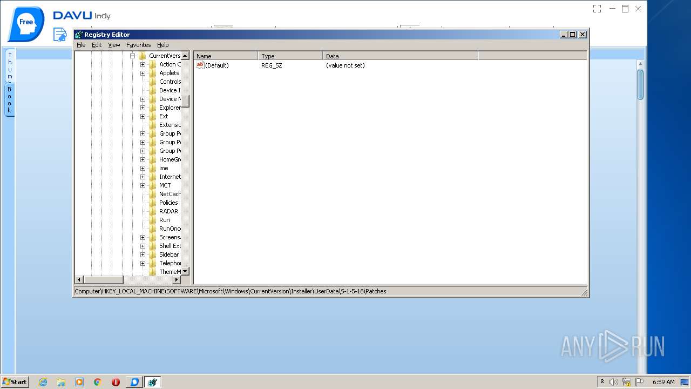Image resolution: width=691 pixels, height=389 pixels.
Task: Select the ThemeManager key label
Action: tap(170, 272)
